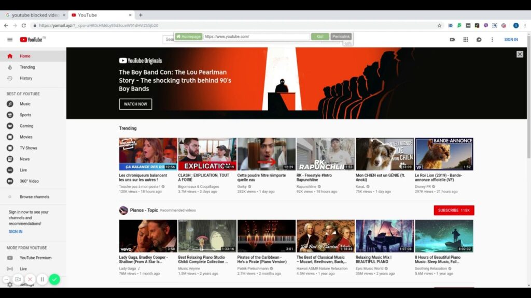Open the Trending section heading

pyautogui.click(x=128, y=128)
